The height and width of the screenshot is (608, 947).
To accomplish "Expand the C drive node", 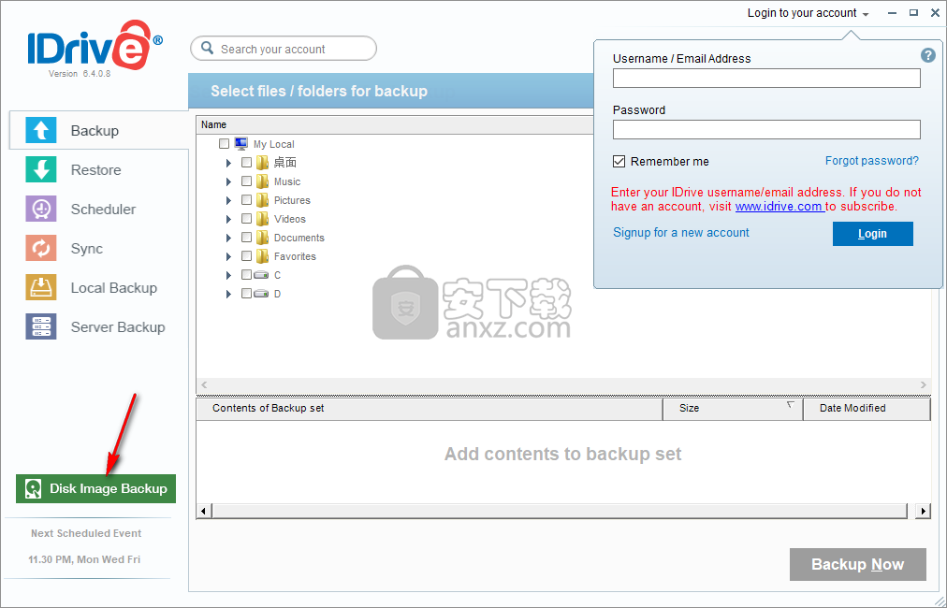I will click(x=229, y=275).
